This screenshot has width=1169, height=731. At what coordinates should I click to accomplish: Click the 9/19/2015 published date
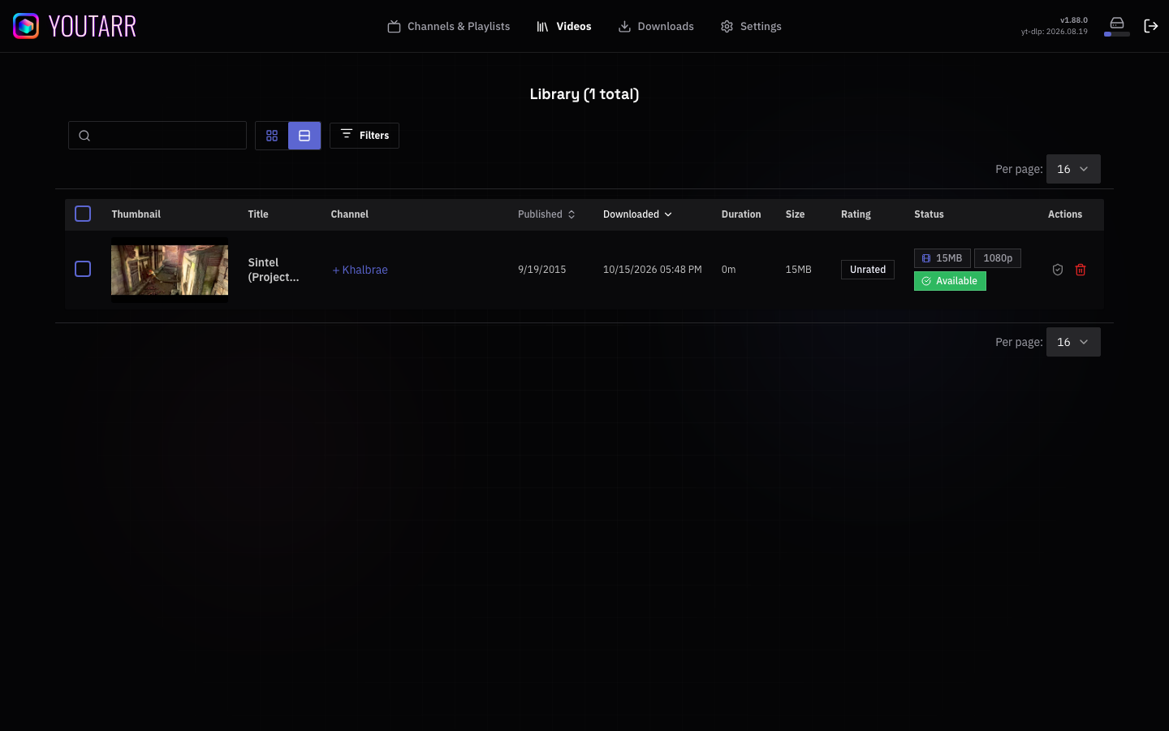point(542,270)
